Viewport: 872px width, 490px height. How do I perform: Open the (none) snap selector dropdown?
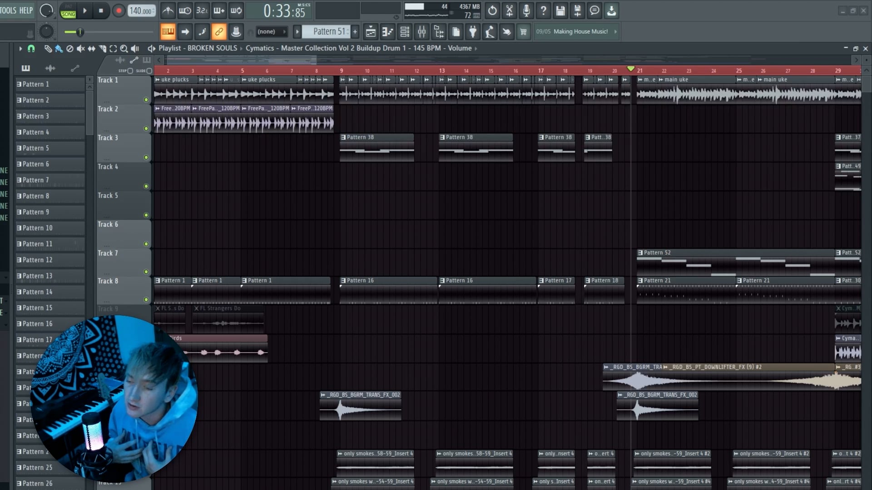272,32
